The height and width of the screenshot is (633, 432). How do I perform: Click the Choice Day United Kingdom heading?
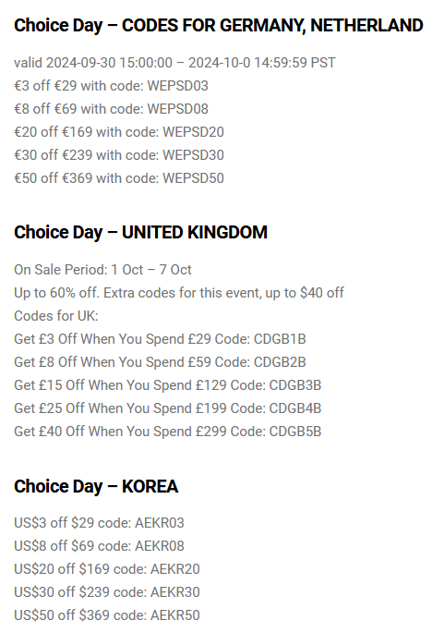(x=141, y=233)
